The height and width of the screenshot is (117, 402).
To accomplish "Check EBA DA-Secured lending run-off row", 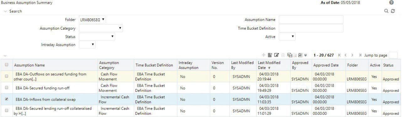I will pyautogui.click(x=7, y=111).
